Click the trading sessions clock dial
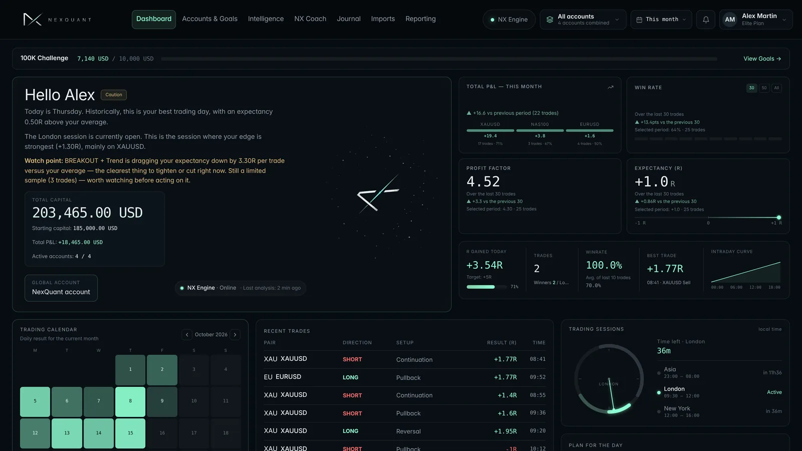 point(609,379)
